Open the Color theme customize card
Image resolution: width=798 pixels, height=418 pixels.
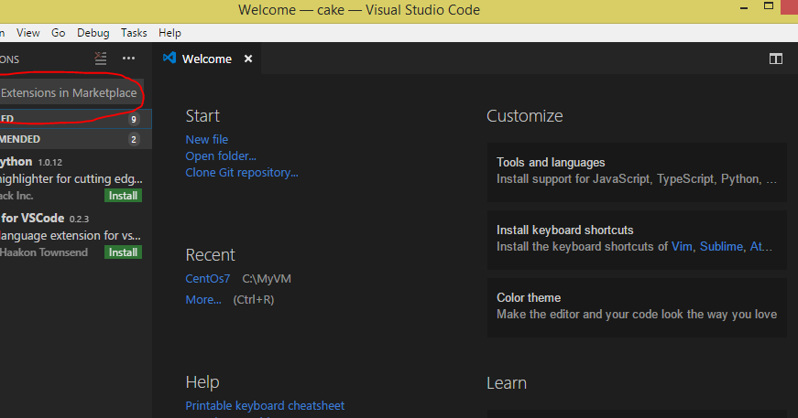pos(637,307)
